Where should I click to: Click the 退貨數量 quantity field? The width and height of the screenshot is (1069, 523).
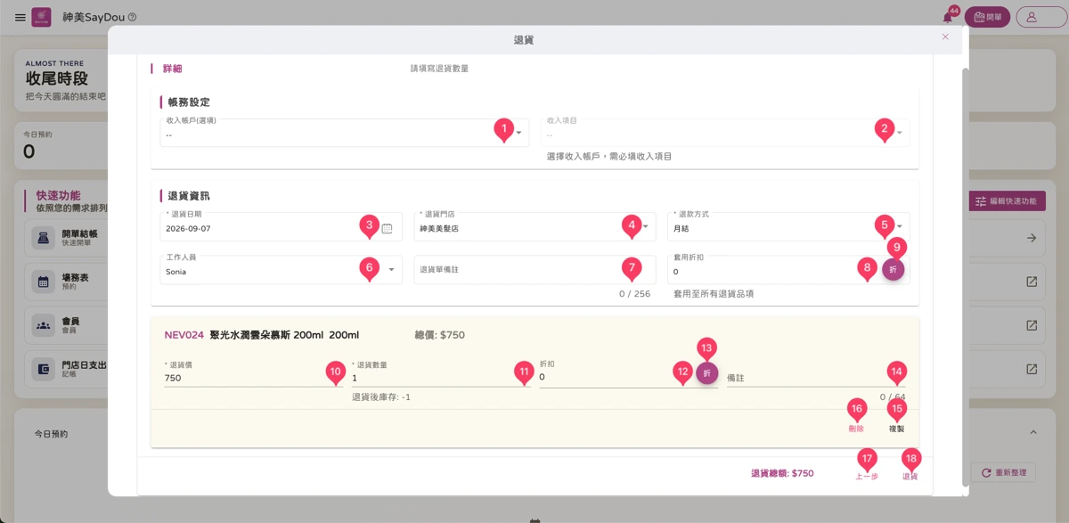click(441, 378)
